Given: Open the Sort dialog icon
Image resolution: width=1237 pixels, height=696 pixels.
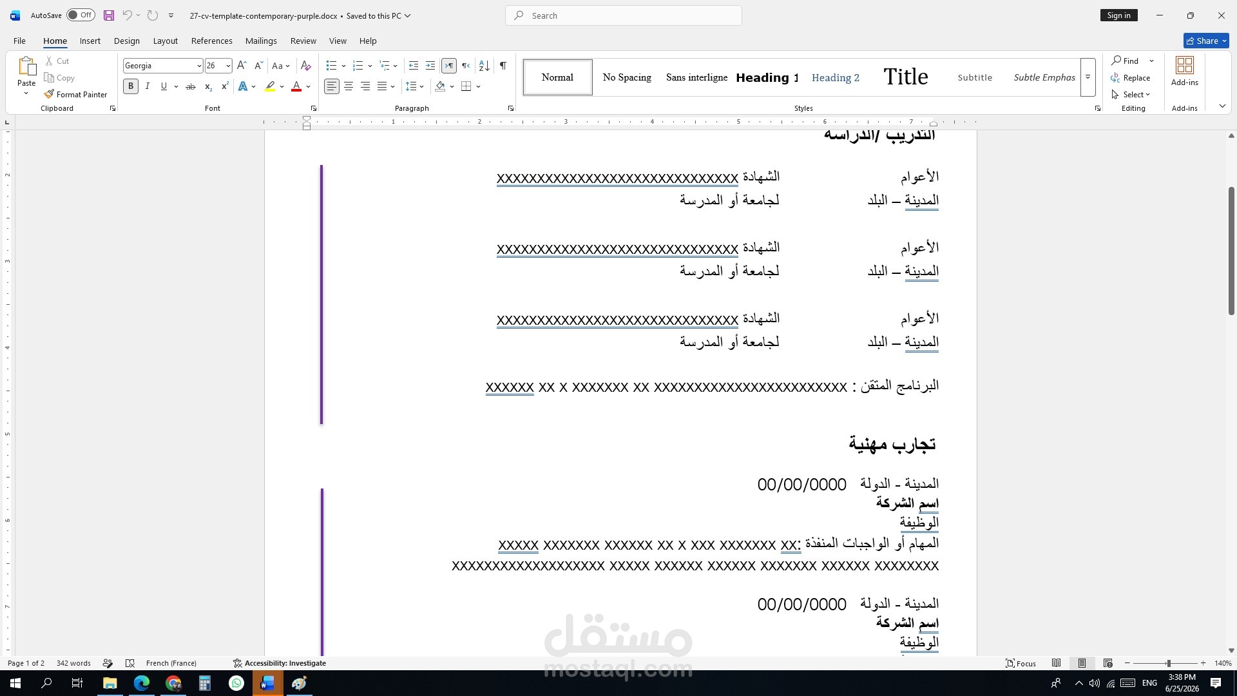Looking at the screenshot, I should pyautogui.click(x=484, y=66).
